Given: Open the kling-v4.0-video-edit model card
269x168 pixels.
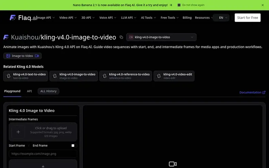Looking at the screenshot, I should click(174, 76).
